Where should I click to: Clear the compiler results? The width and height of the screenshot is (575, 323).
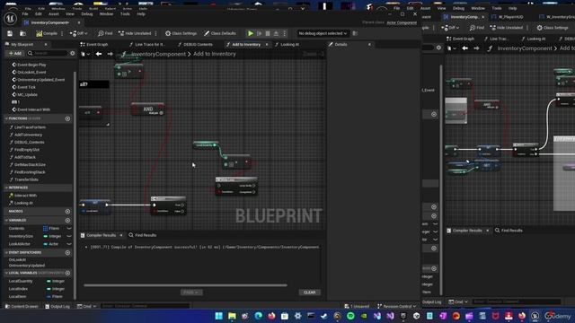click(x=309, y=292)
